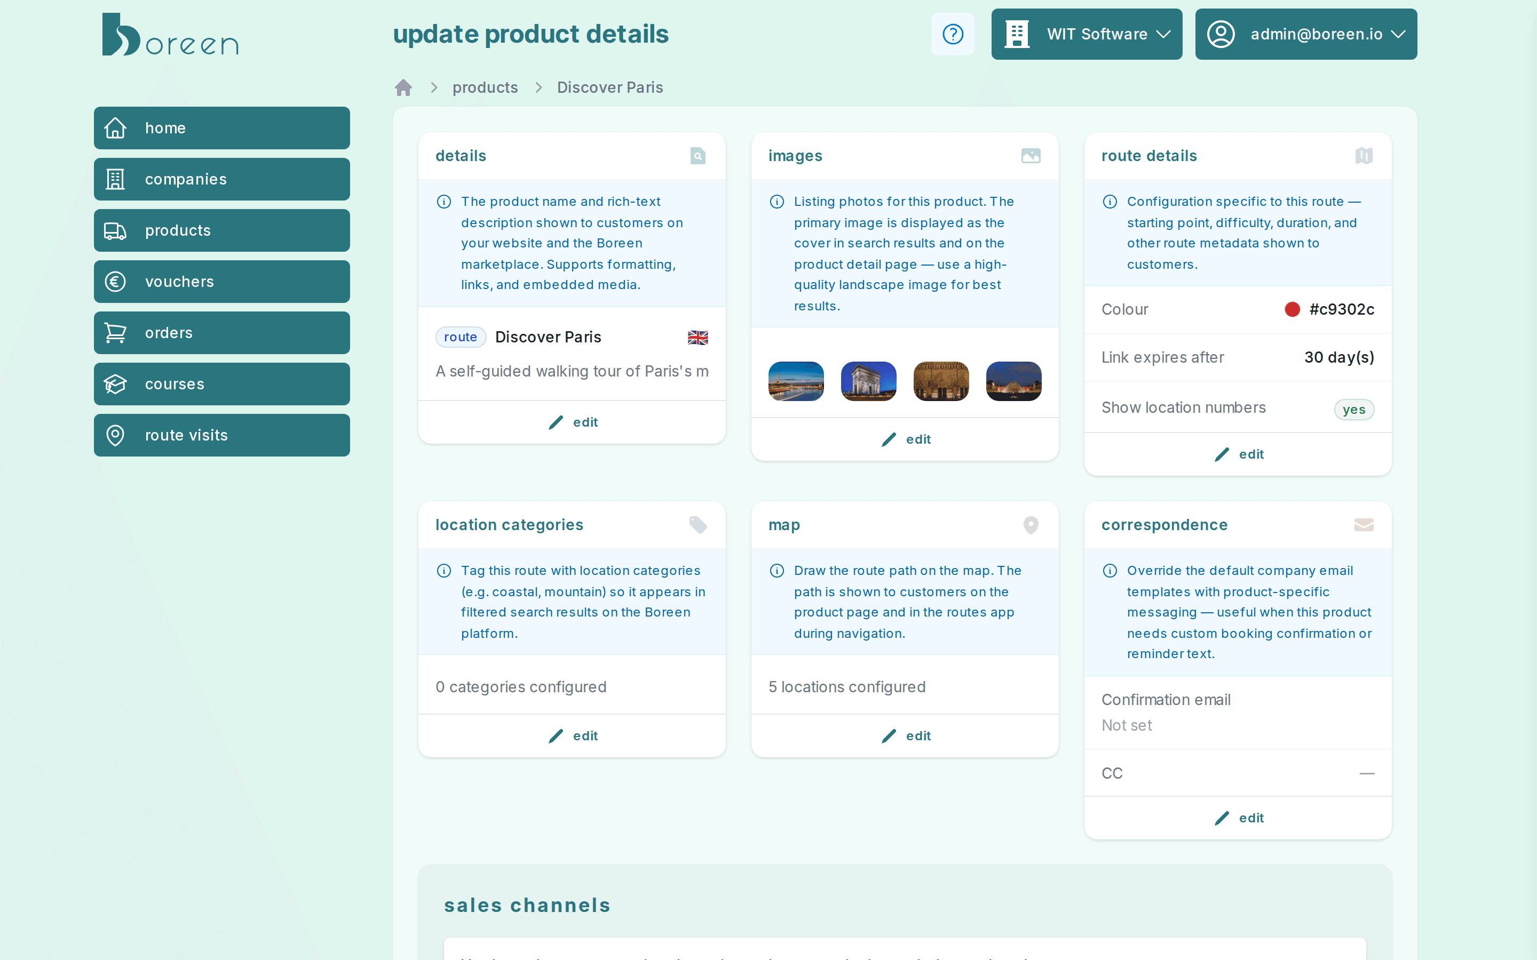Edit the correspondence card

click(1238, 818)
